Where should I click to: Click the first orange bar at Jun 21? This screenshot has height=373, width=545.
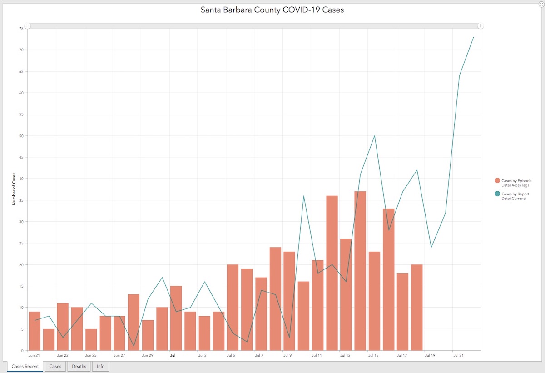click(x=35, y=331)
